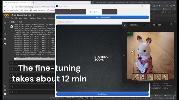Image resolution: width=179 pixels, height=100 pixels.
Task: Open PyCharm Code menu
Action: [116, 2]
